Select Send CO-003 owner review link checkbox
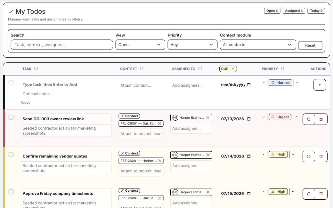This screenshot has height=208, width=333. [11, 117]
